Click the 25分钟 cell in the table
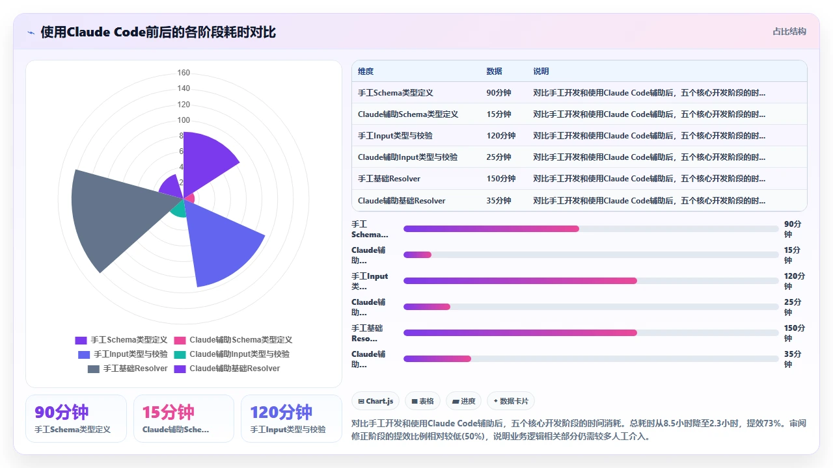Screen dimensions: 833x468 (x=499, y=157)
